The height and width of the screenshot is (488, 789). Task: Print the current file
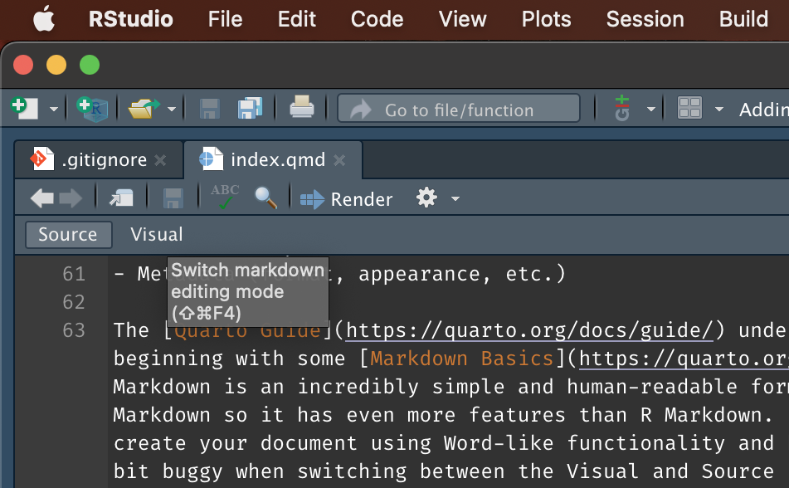click(301, 108)
